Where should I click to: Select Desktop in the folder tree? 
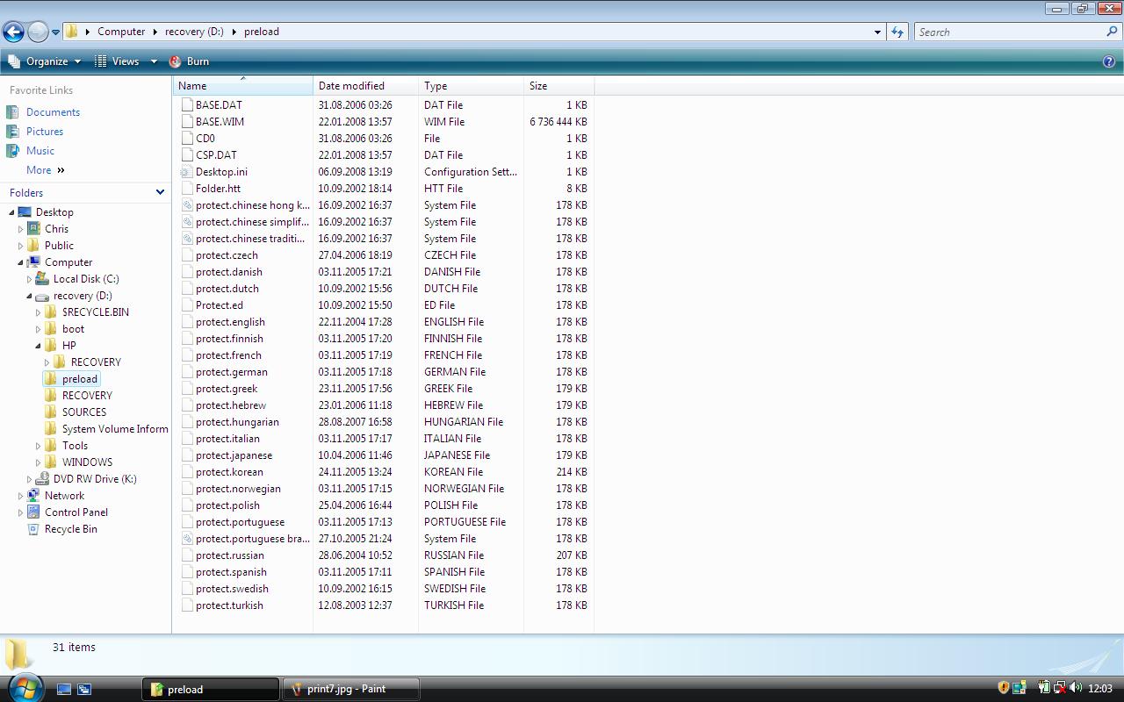click(x=54, y=212)
